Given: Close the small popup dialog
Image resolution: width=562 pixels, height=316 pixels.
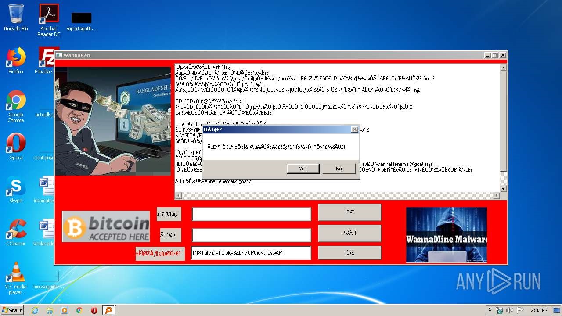Looking at the screenshot, I should (354, 129).
